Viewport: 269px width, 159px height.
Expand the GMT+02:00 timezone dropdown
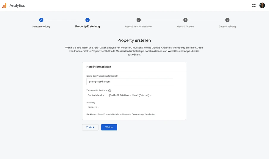[130, 95]
